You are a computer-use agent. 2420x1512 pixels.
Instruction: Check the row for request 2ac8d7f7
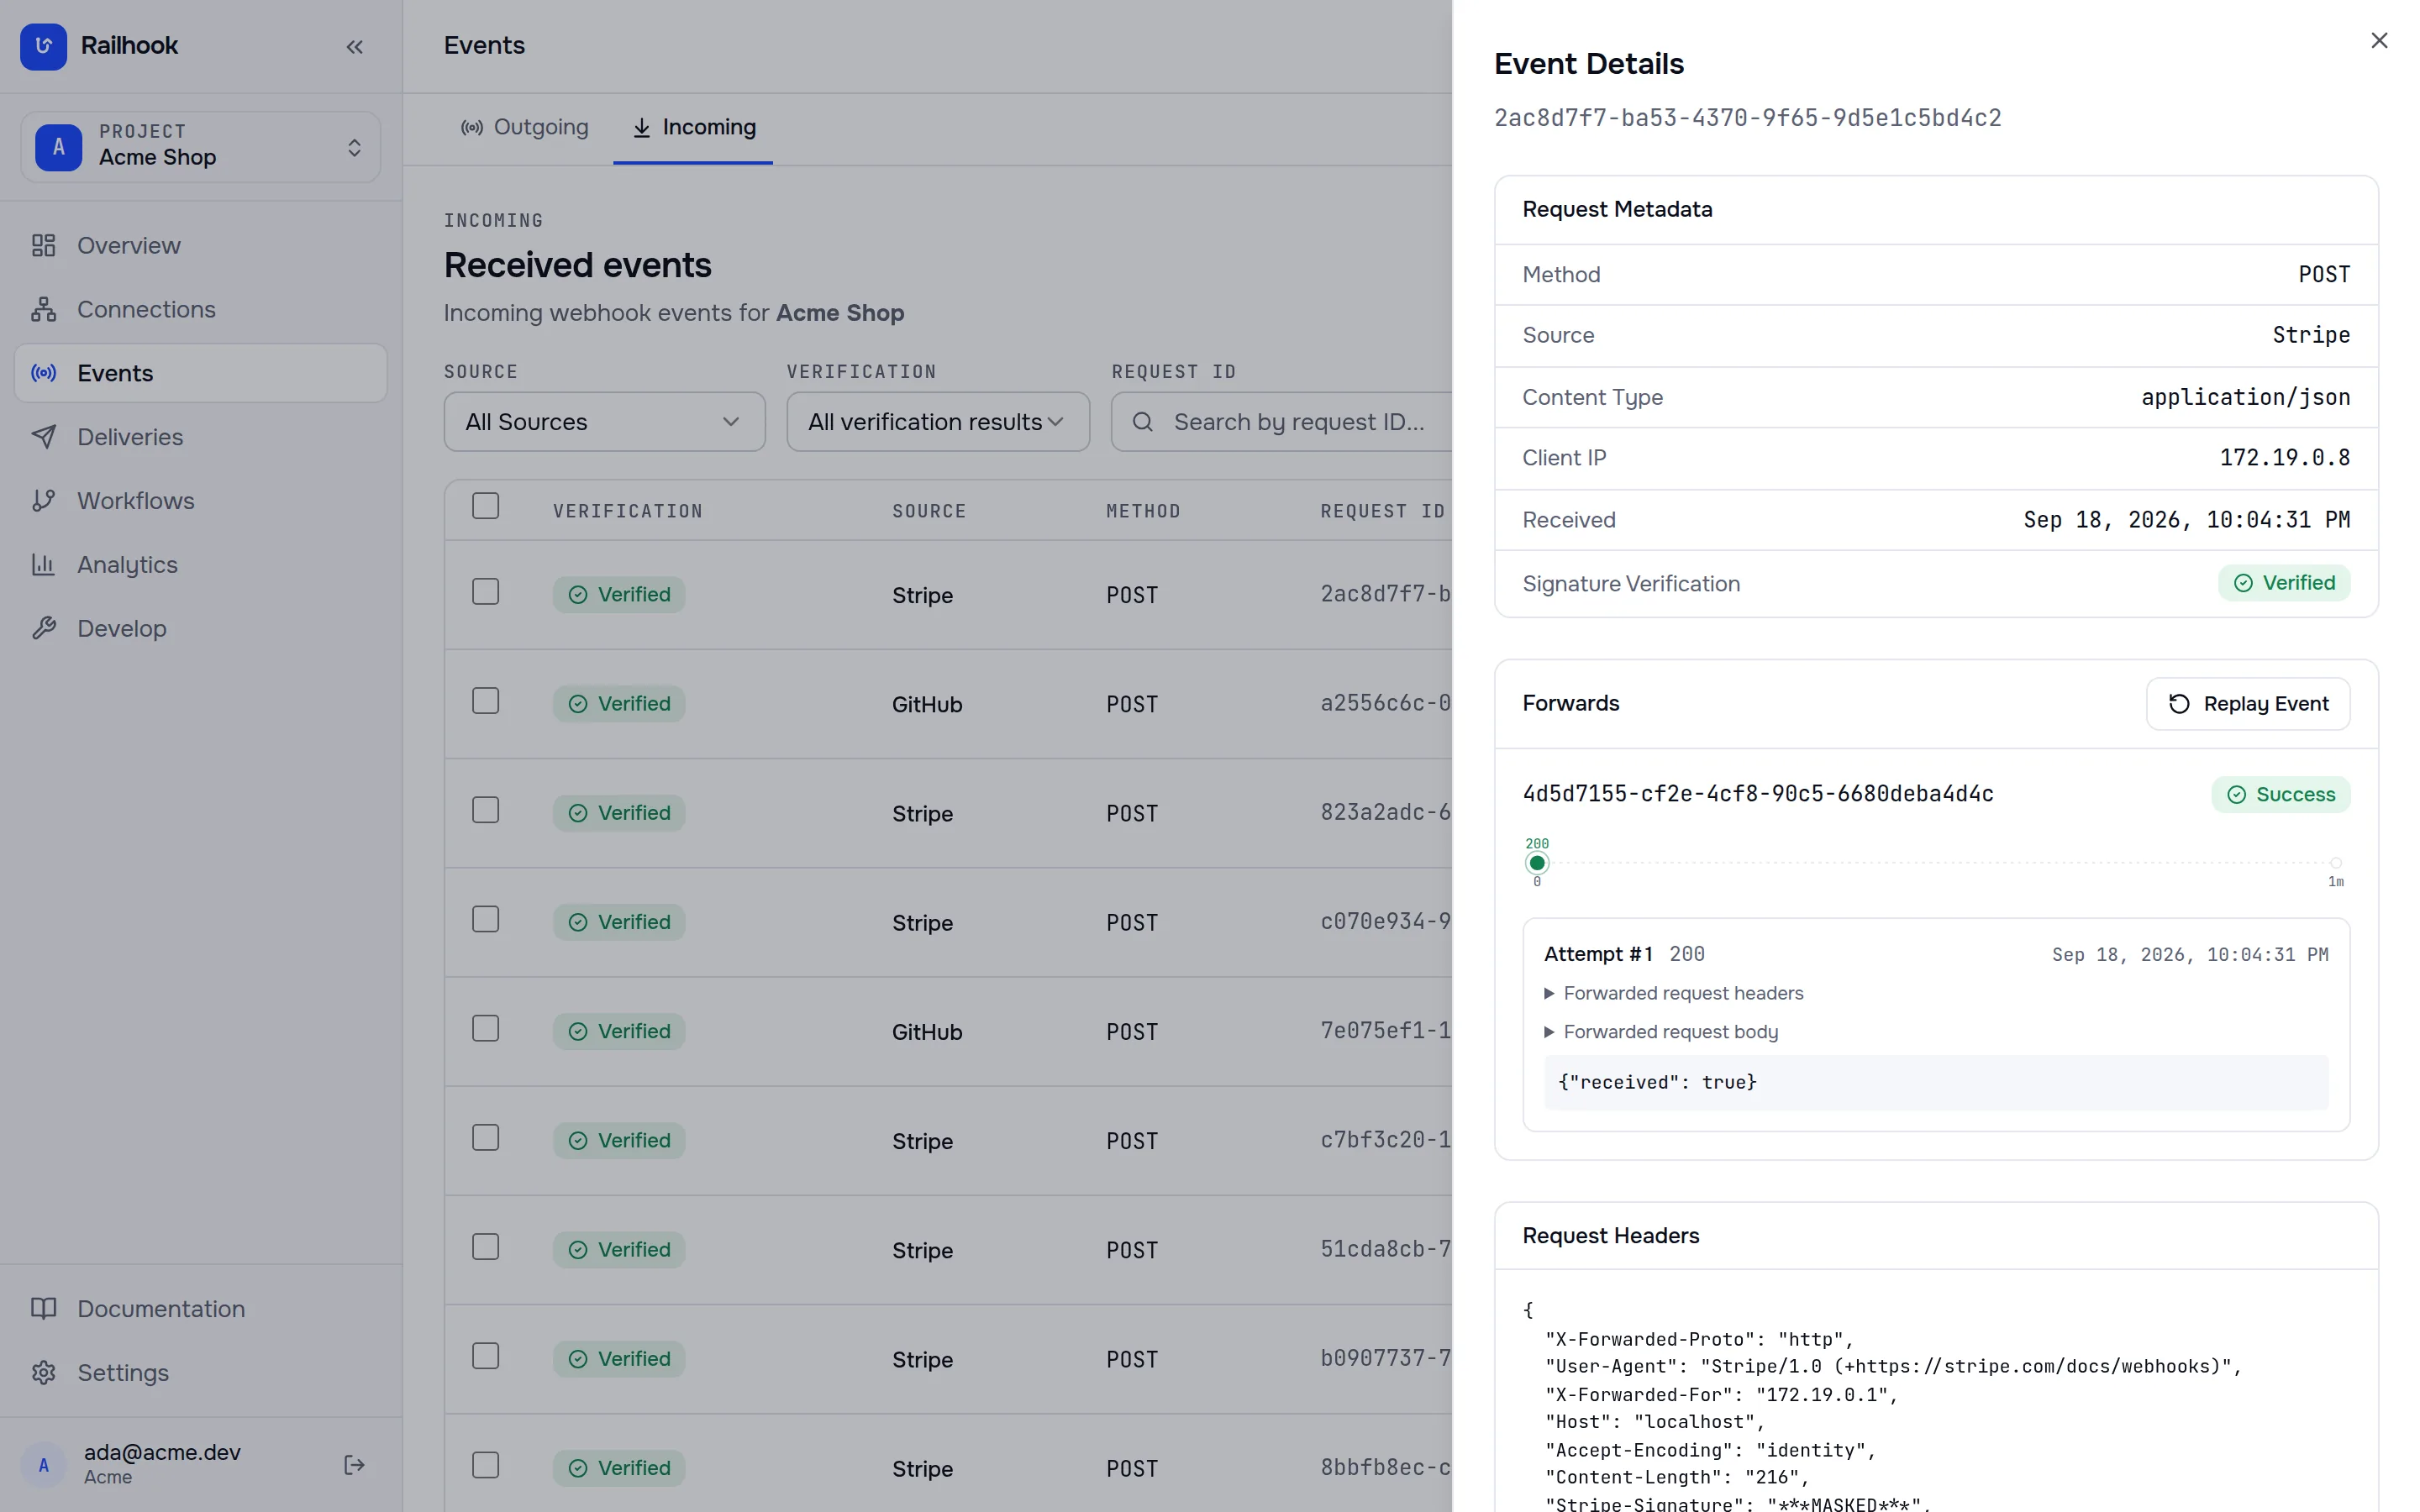pos(485,592)
